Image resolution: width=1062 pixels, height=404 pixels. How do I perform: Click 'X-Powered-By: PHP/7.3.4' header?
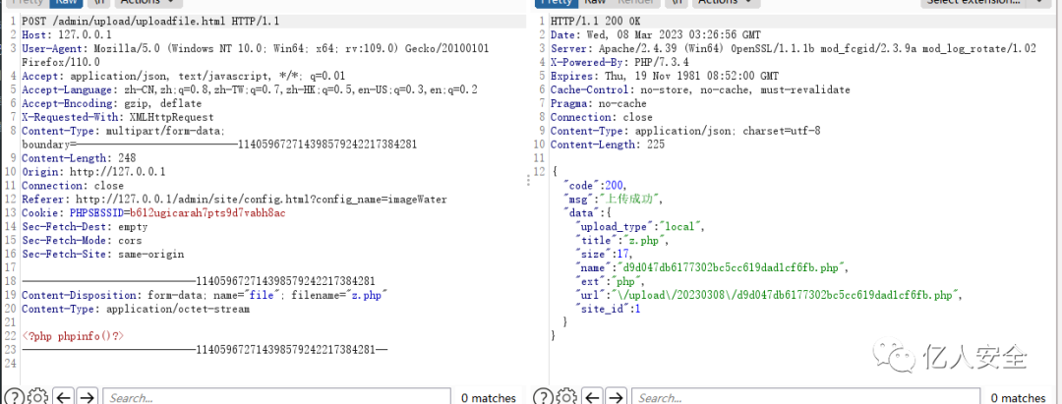619,62
